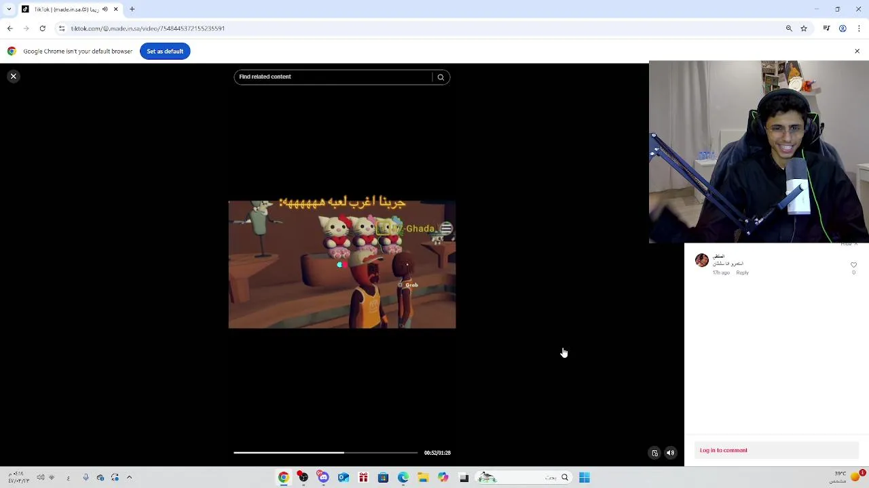Open the colorful Copilot icon in taskbar
Screen dimensions: 869x488
443,478
